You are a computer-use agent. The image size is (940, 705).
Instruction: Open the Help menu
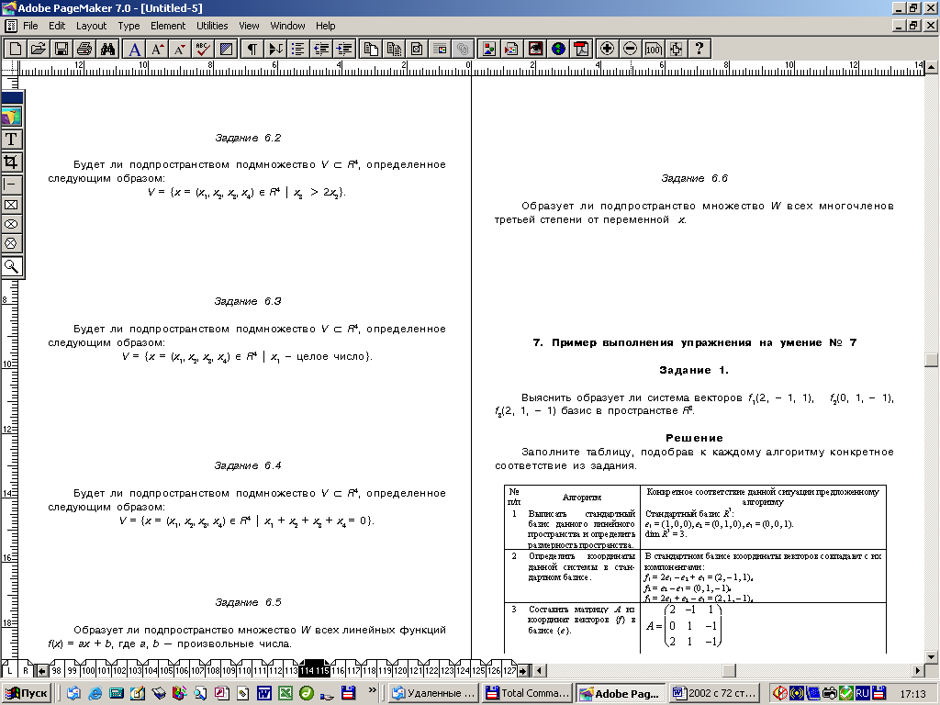click(x=326, y=26)
